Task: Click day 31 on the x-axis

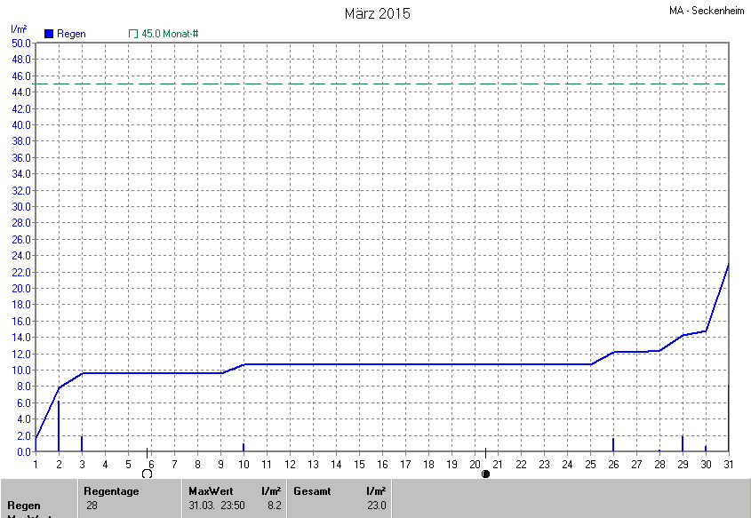Action: pyautogui.click(x=728, y=464)
